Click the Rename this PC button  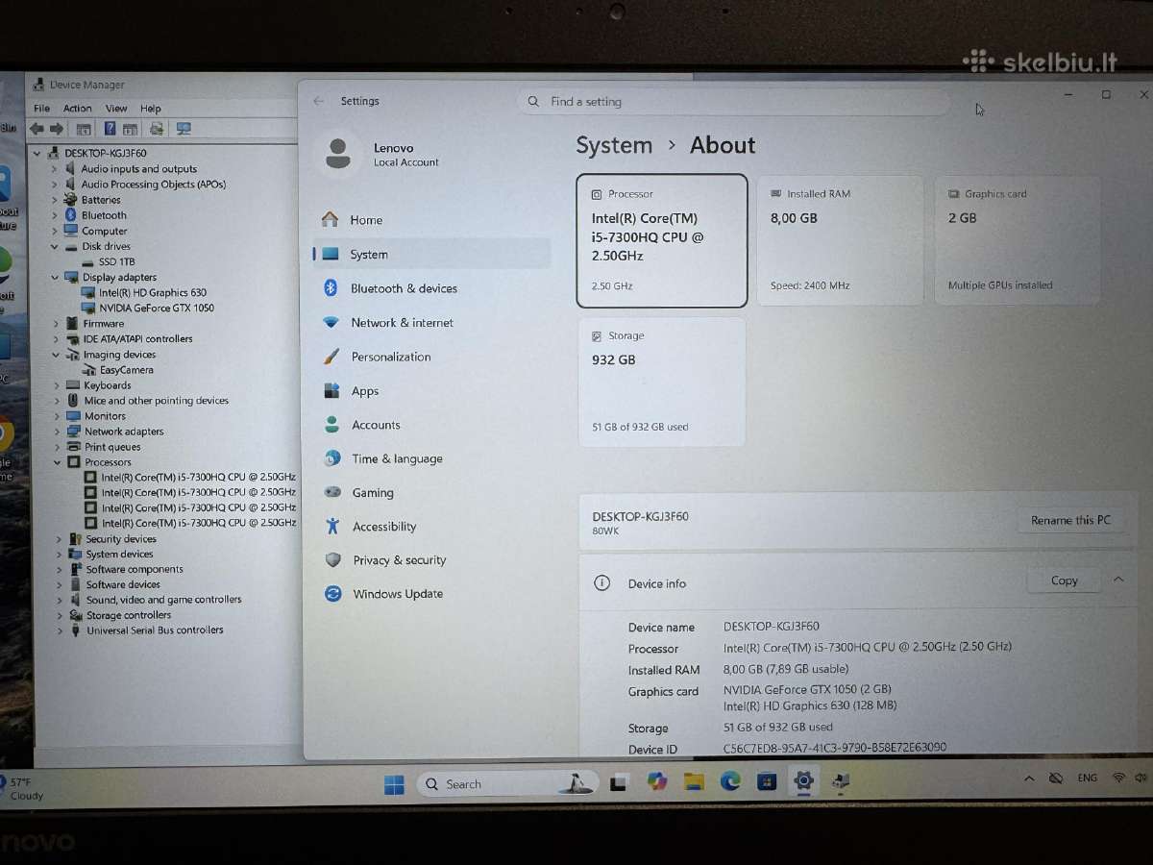pyautogui.click(x=1070, y=520)
